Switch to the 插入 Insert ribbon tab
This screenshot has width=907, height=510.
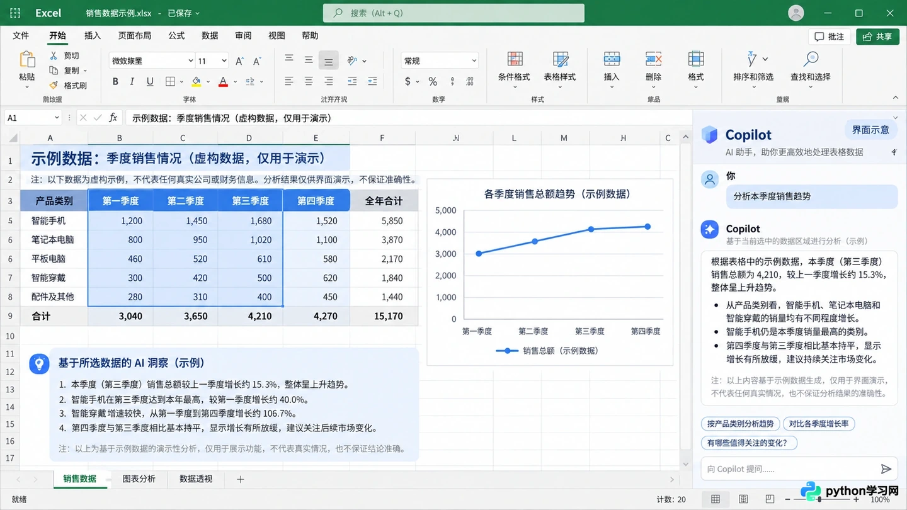pos(93,36)
